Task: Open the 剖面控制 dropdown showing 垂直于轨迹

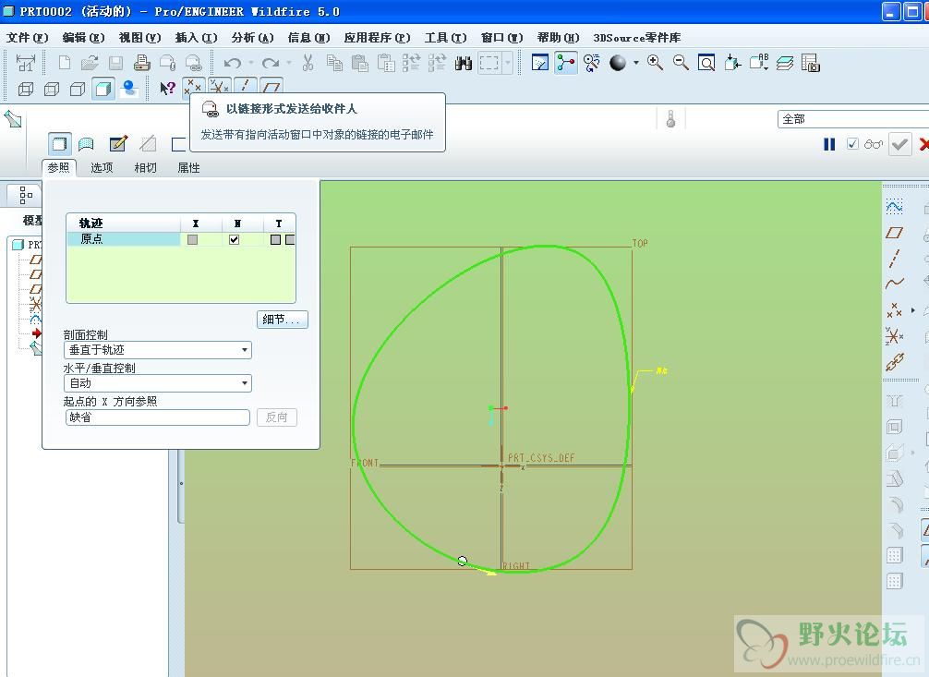Action: click(x=158, y=350)
